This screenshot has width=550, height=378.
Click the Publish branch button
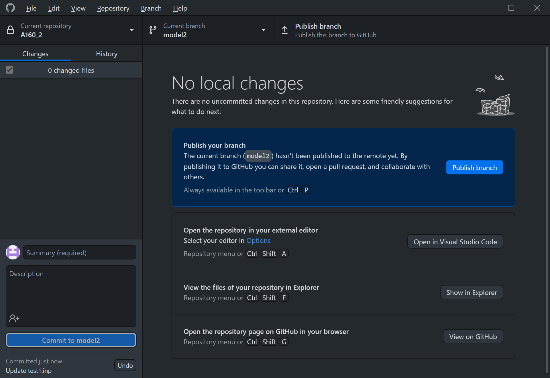click(474, 167)
